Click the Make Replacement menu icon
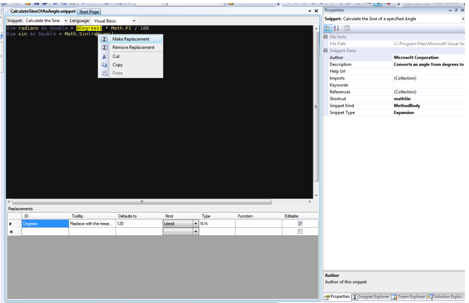This screenshot has width=469, height=303. (x=104, y=39)
